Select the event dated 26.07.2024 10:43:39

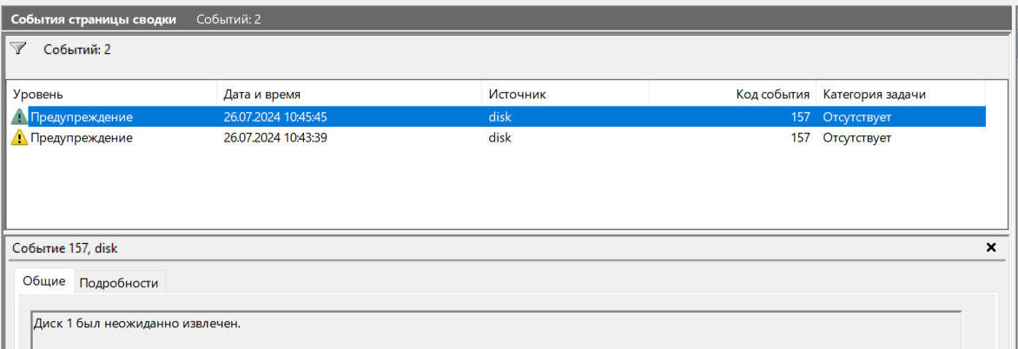274,138
